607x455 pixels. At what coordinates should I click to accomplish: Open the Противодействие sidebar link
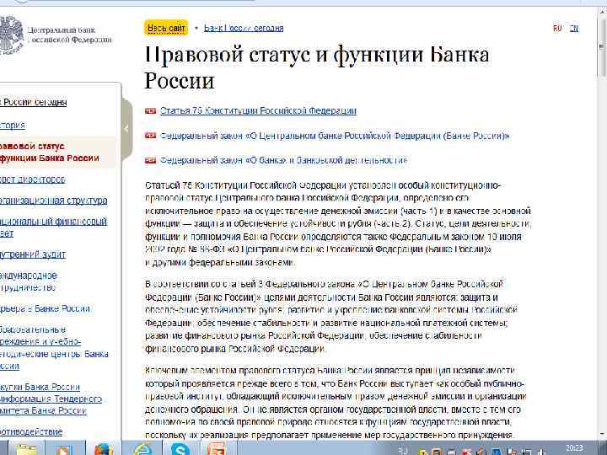click(x=31, y=431)
